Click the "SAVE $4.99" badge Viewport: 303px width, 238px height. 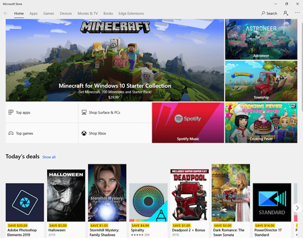140,225
